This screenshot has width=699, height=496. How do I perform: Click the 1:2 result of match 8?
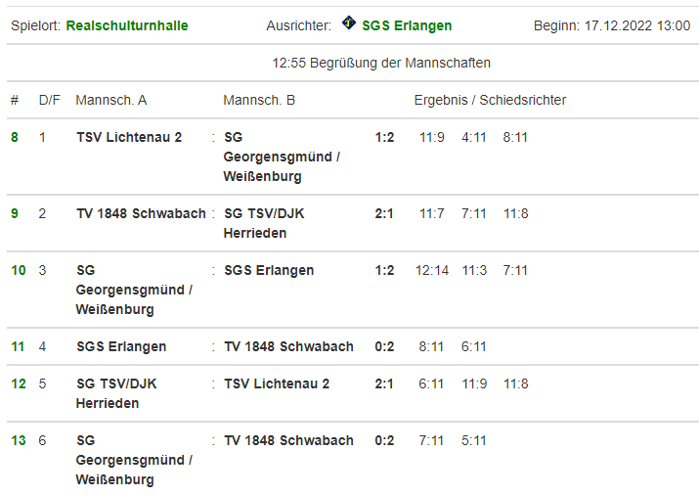(384, 137)
